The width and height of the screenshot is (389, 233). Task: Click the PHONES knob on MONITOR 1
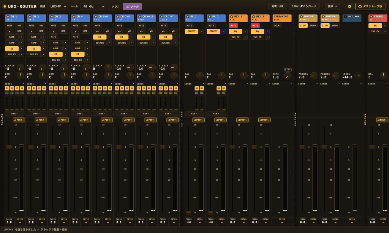(x=313, y=76)
